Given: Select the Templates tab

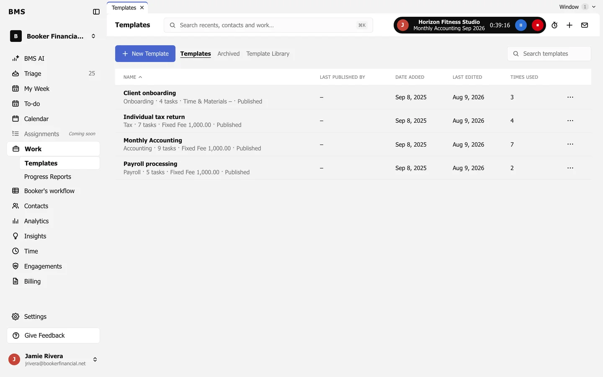Looking at the screenshot, I should (196, 54).
